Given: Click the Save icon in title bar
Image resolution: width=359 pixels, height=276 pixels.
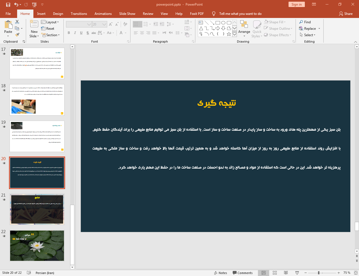Looking at the screenshot, I should coord(8,4).
